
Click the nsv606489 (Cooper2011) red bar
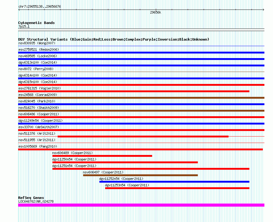tap(102, 156)
